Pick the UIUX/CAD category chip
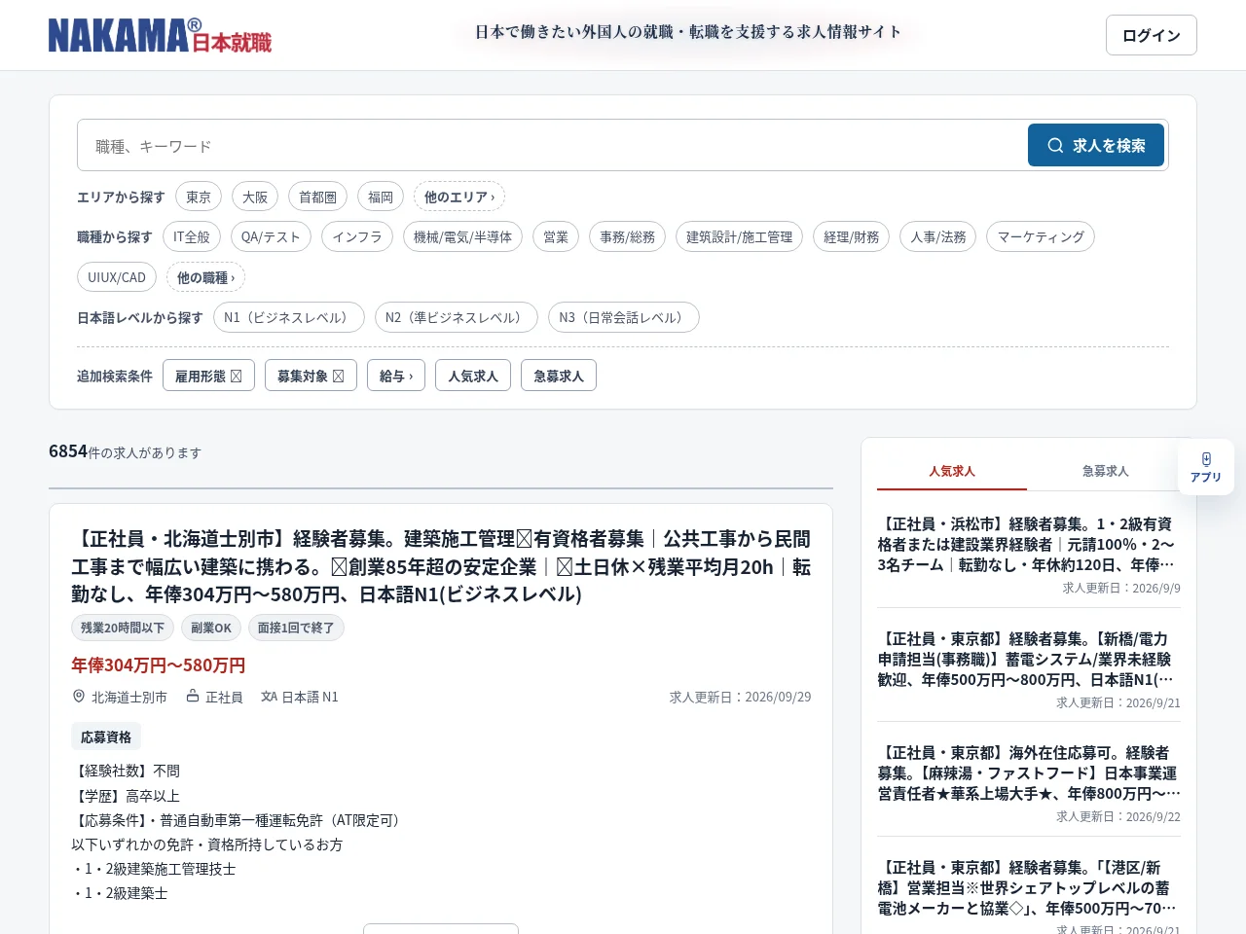Image resolution: width=1246 pixels, height=934 pixels. 117,277
